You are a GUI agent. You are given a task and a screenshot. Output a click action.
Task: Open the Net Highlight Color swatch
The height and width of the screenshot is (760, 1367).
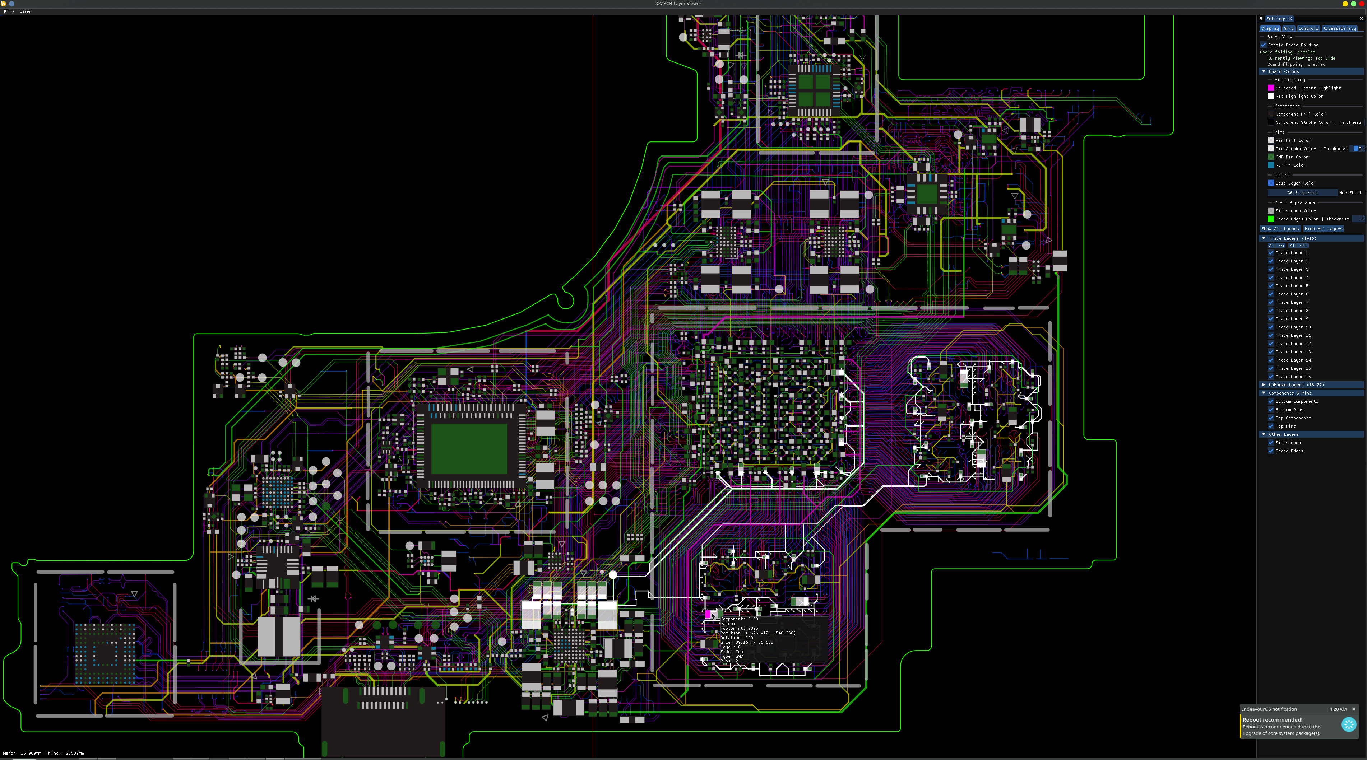(x=1270, y=97)
